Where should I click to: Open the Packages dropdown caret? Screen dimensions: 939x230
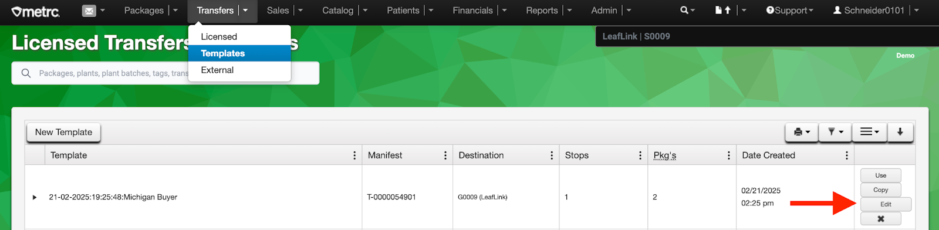[x=175, y=11]
